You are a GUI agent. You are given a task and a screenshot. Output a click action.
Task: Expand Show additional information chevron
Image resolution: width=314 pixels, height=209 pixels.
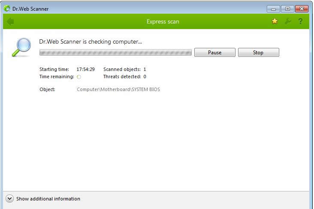click(9, 199)
